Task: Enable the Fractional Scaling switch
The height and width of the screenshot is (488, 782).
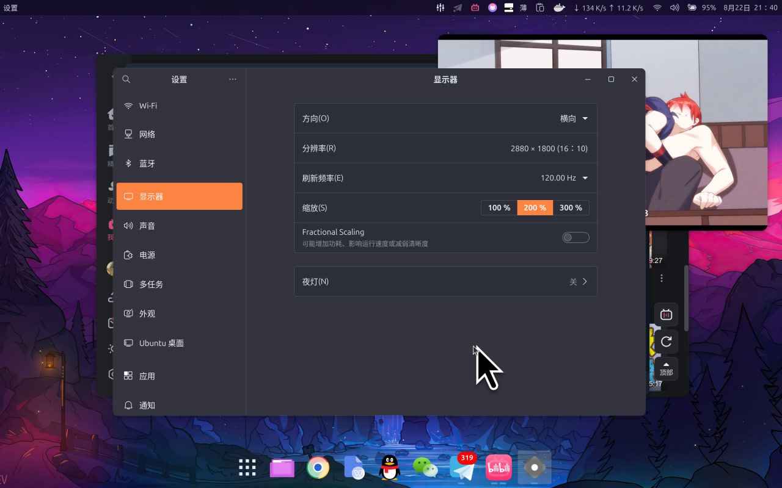Action: (x=576, y=237)
